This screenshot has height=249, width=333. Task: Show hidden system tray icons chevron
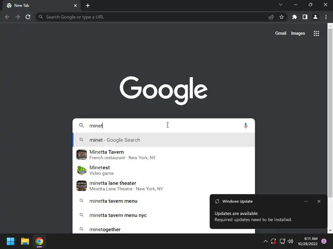pos(265,241)
